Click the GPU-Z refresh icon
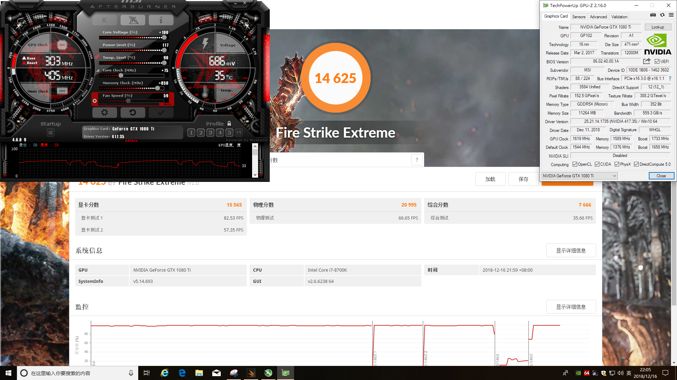677x380 pixels. coord(662,15)
